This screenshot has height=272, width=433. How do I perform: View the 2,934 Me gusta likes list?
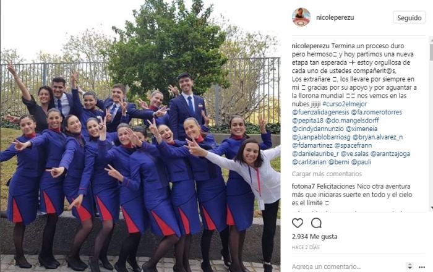click(x=314, y=236)
